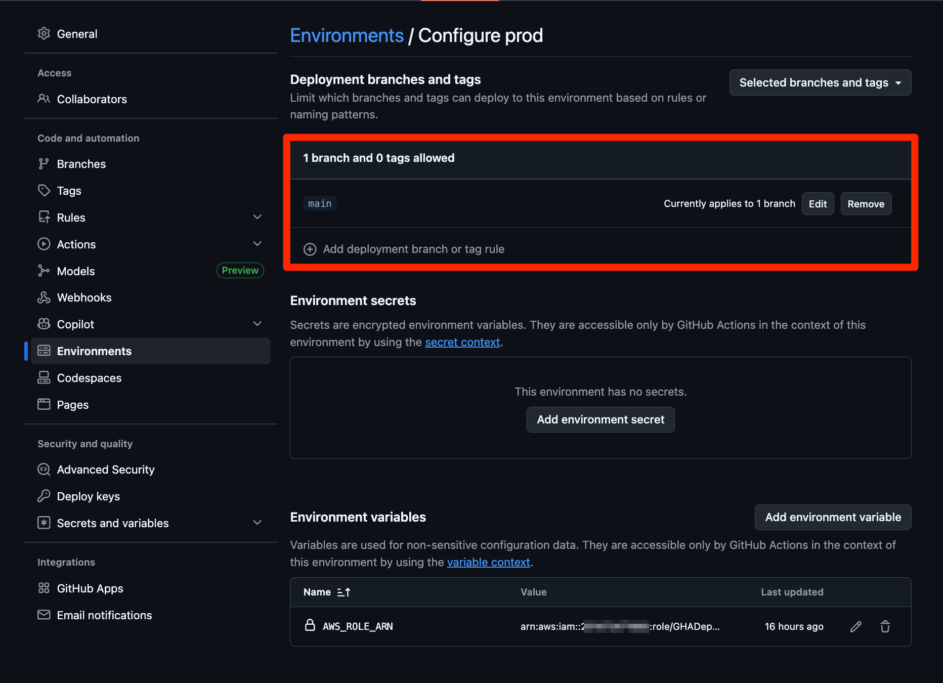Open the General settings page
Image resolution: width=943 pixels, height=683 pixels.
pyautogui.click(x=151, y=34)
